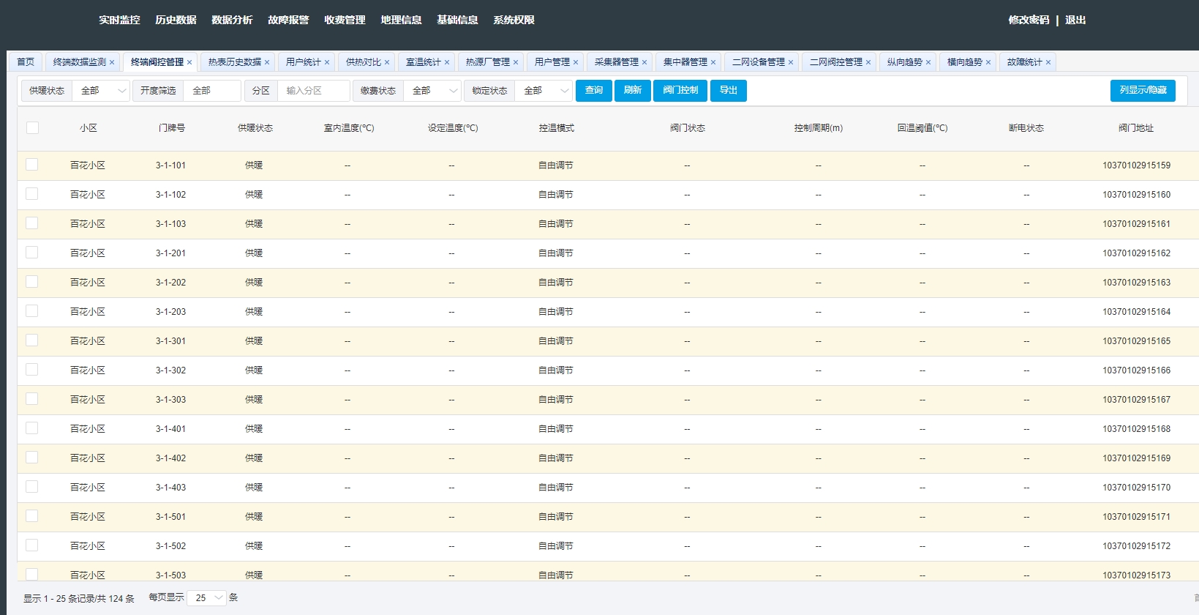Image resolution: width=1199 pixels, height=615 pixels.
Task: Check the row checkbox for 3-1-202
Action: click(32, 282)
